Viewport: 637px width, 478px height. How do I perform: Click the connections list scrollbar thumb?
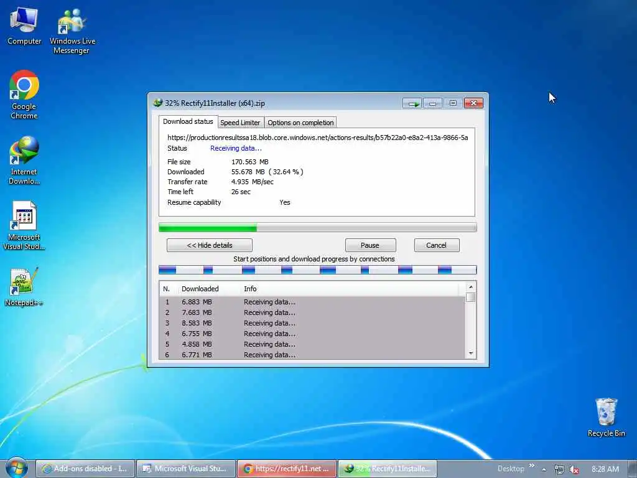pyautogui.click(x=471, y=297)
